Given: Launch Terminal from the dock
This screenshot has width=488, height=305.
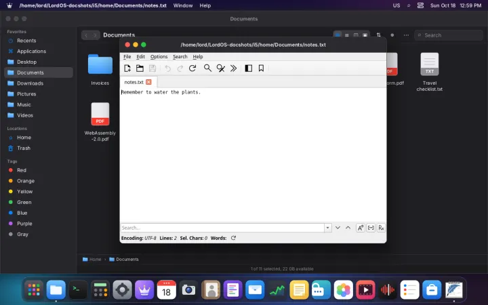Looking at the screenshot, I should [x=78, y=290].
